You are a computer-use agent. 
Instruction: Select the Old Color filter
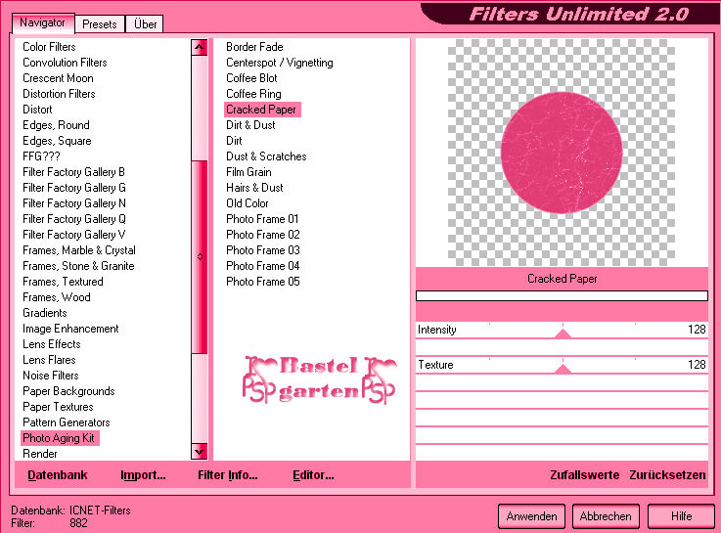pos(248,203)
